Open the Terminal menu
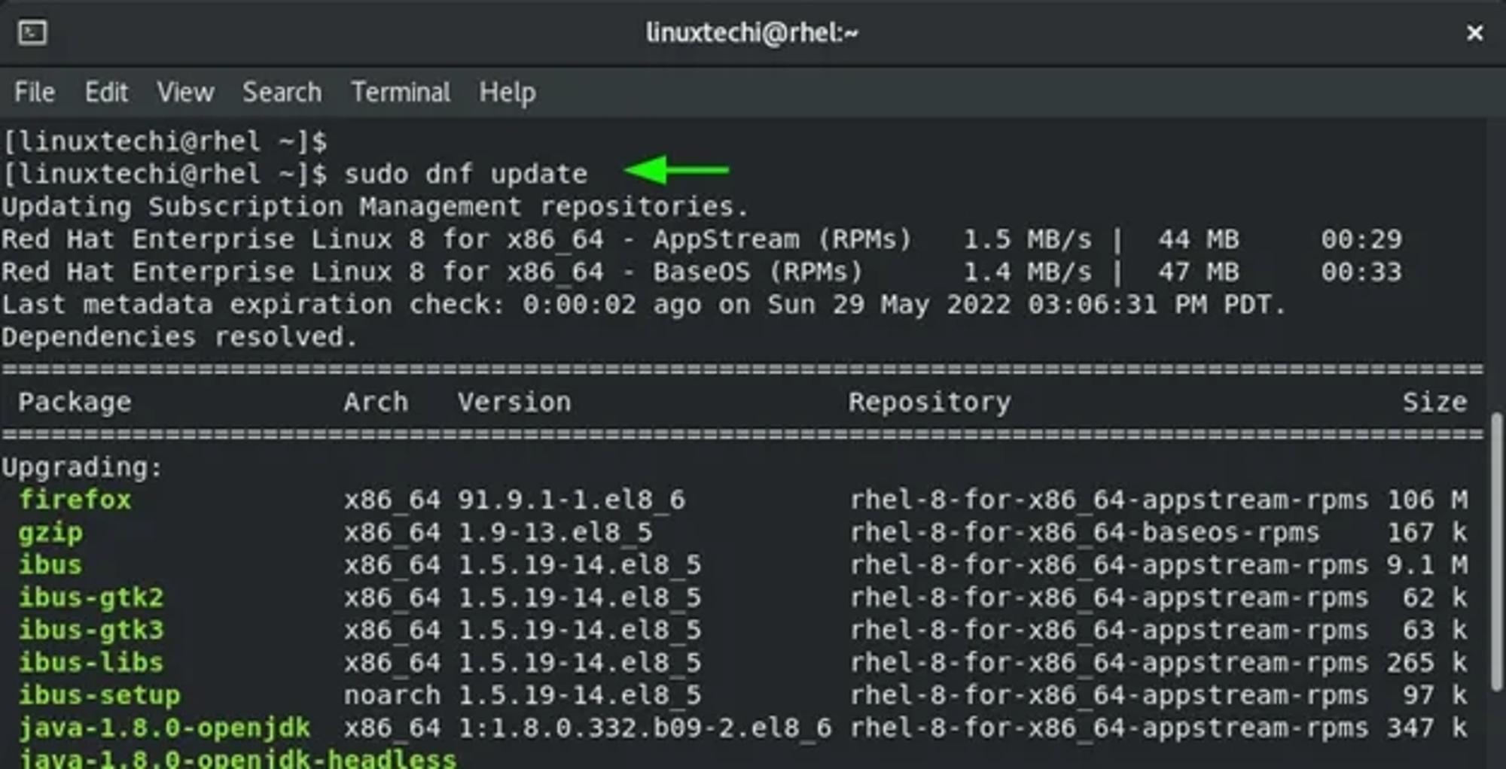The height and width of the screenshot is (769, 1506). click(x=401, y=93)
